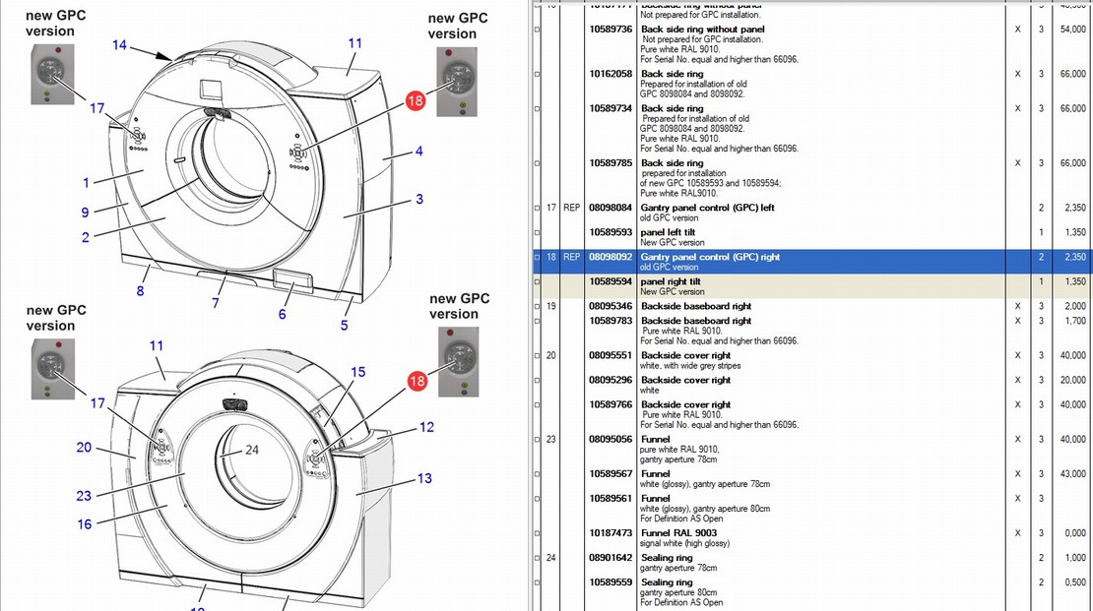The width and height of the screenshot is (1093, 611).
Task: Select callout number 1 on the diagram
Action: click(x=87, y=183)
